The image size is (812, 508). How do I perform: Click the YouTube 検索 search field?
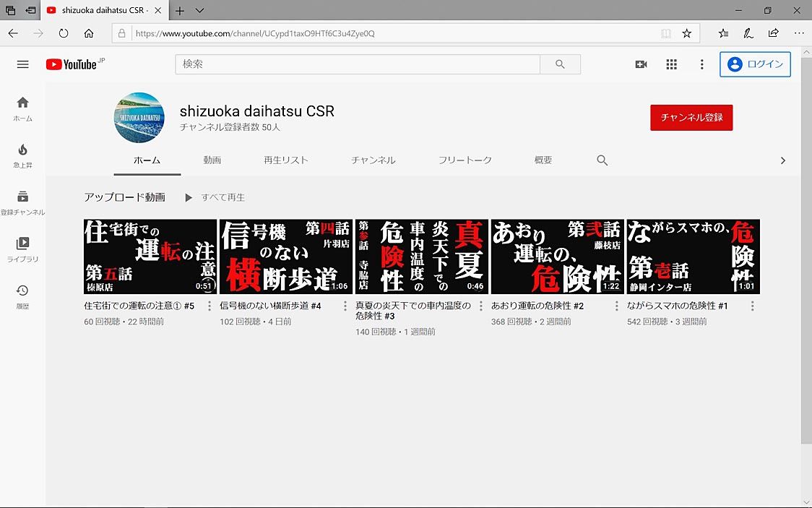tap(358, 64)
